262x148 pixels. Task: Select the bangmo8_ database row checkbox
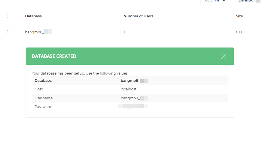pos(9,32)
